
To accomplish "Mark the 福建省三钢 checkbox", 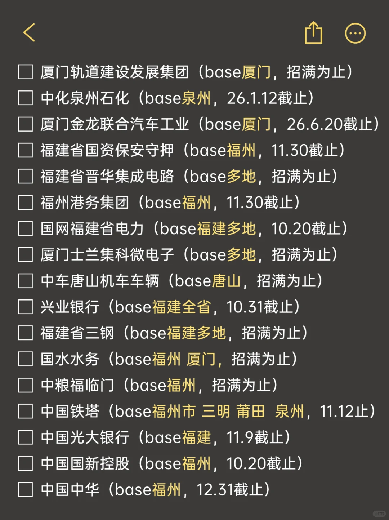I will [26, 333].
